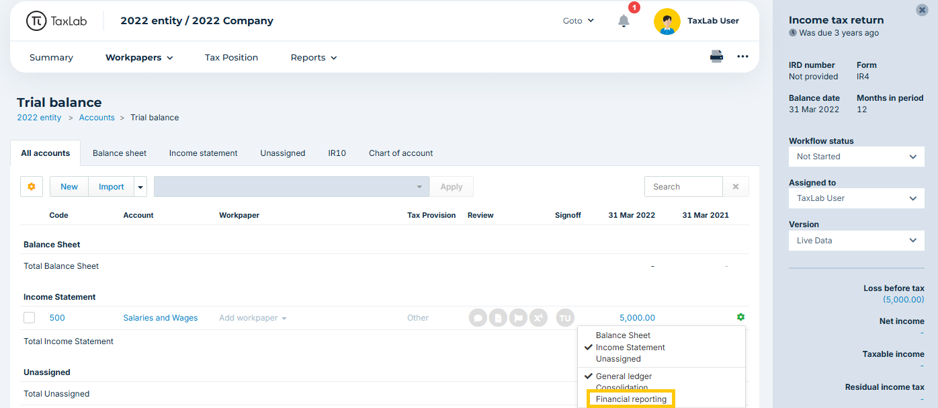The width and height of the screenshot is (938, 408).
Task: Click the Apply button
Action: tap(452, 187)
